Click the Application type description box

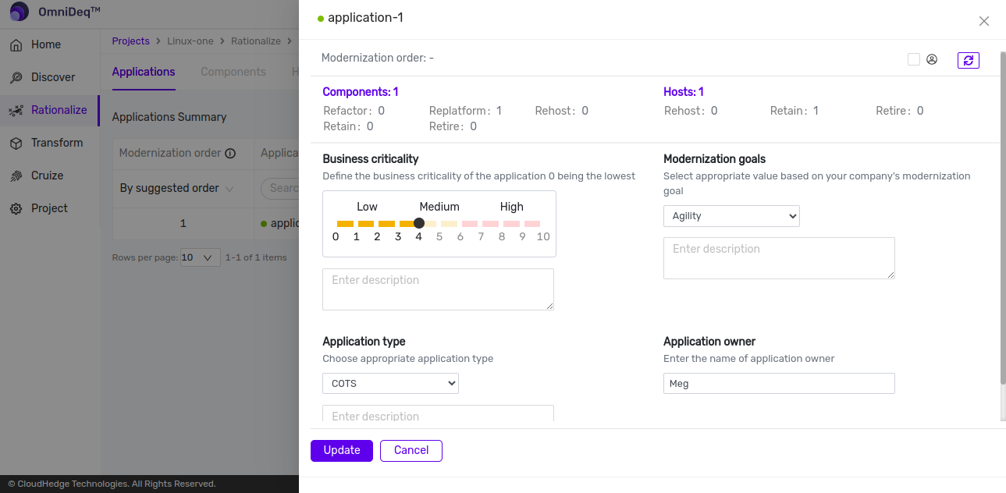(438, 414)
